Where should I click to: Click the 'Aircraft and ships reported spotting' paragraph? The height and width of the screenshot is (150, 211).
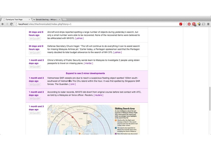(94, 35)
